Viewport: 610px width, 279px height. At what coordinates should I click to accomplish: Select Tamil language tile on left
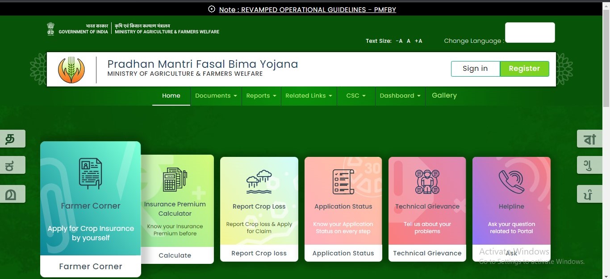coord(13,139)
